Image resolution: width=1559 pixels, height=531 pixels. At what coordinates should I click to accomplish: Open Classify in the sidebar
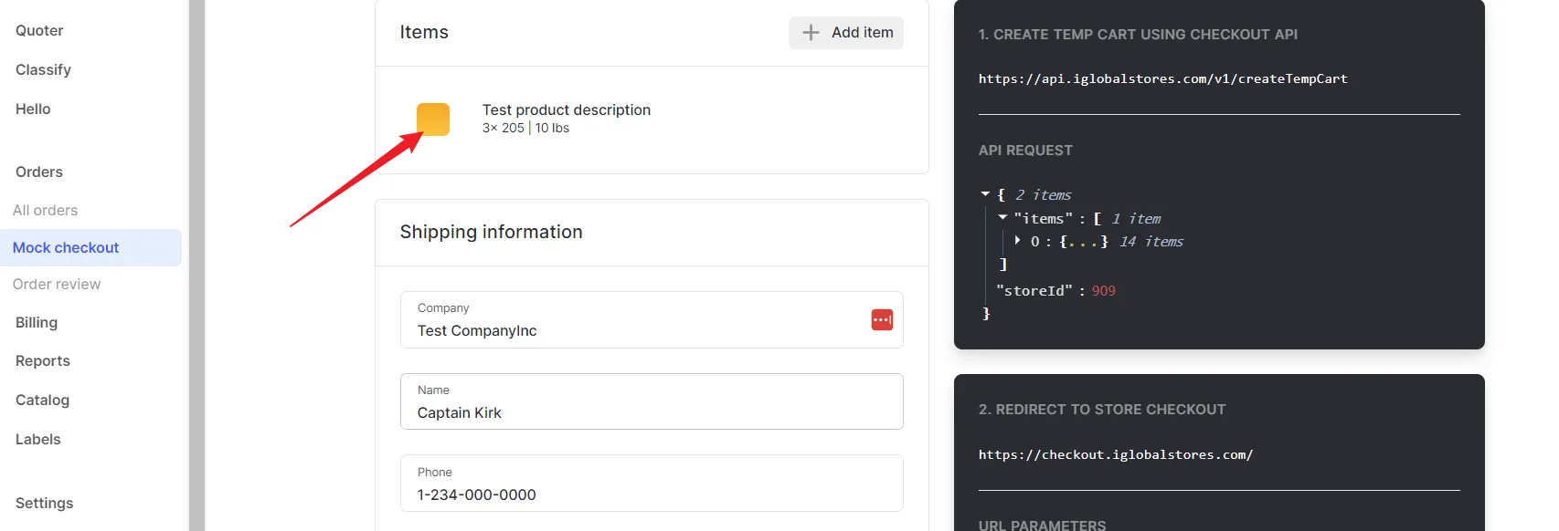coord(43,69)
